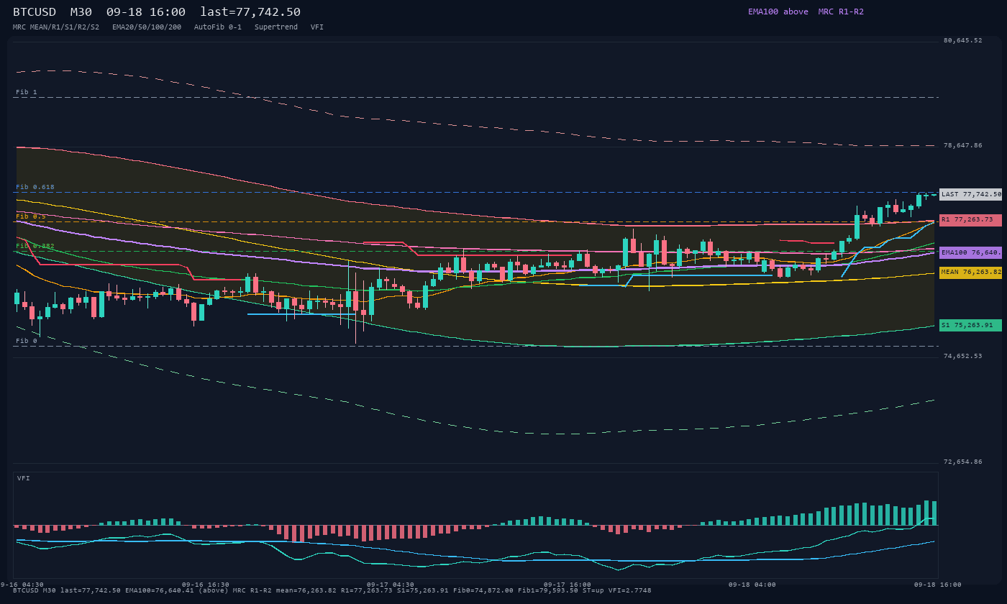Click the 09-17 16:00 time axis label
This screenshot has height=604, width=1007.
(x=568, y=585)
